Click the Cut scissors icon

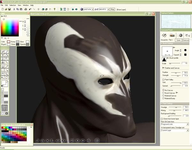(x=14, y=9)
